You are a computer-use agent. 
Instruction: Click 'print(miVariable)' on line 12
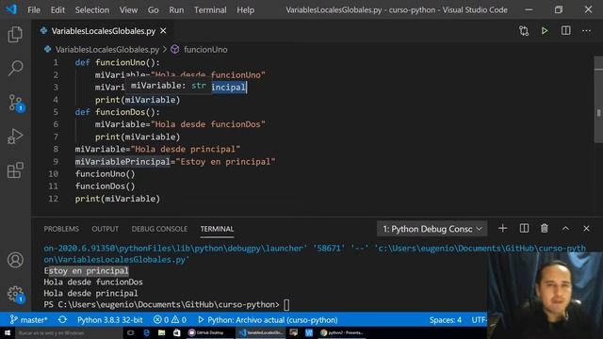[x=117, y=199]
